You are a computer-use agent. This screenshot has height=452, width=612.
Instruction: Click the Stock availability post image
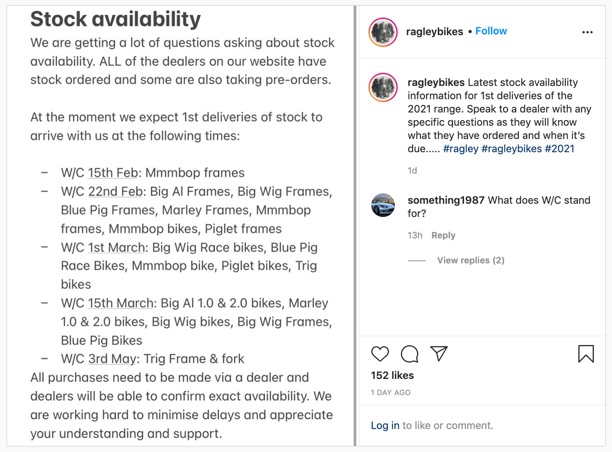point(181,226)
